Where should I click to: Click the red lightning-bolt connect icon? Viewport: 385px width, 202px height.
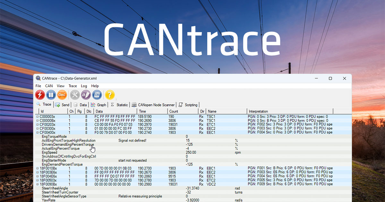(x=40, y=95)
